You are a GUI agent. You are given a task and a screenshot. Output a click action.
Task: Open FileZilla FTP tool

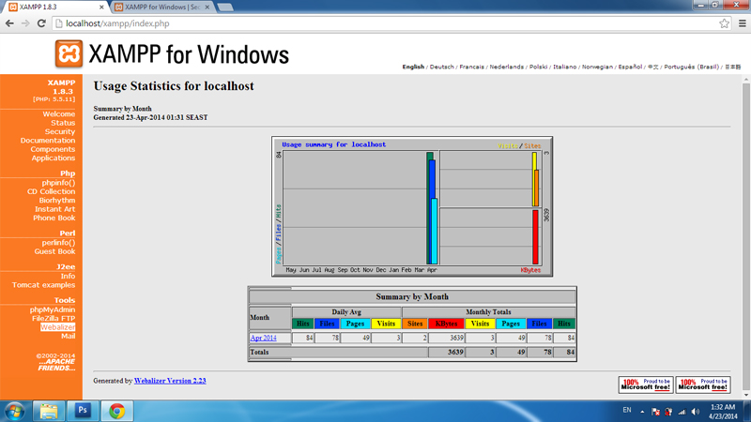tap(54, 318)
